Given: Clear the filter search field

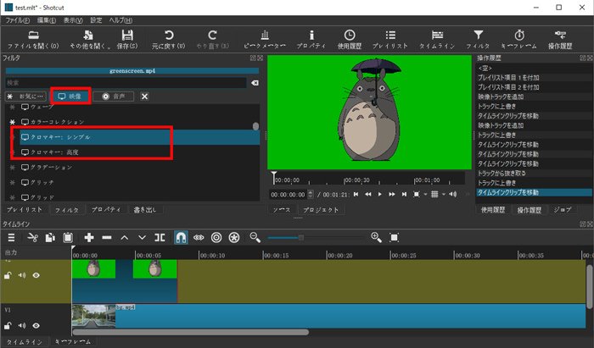Looking at the screenshot, I should tap(255, 83).
